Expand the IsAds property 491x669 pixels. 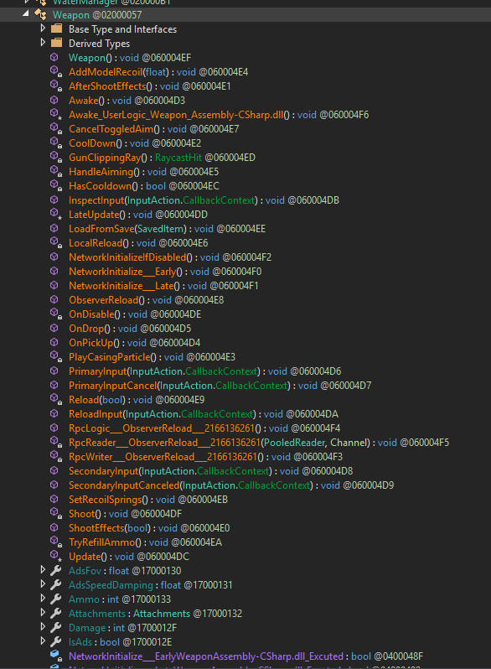(43, 641)
